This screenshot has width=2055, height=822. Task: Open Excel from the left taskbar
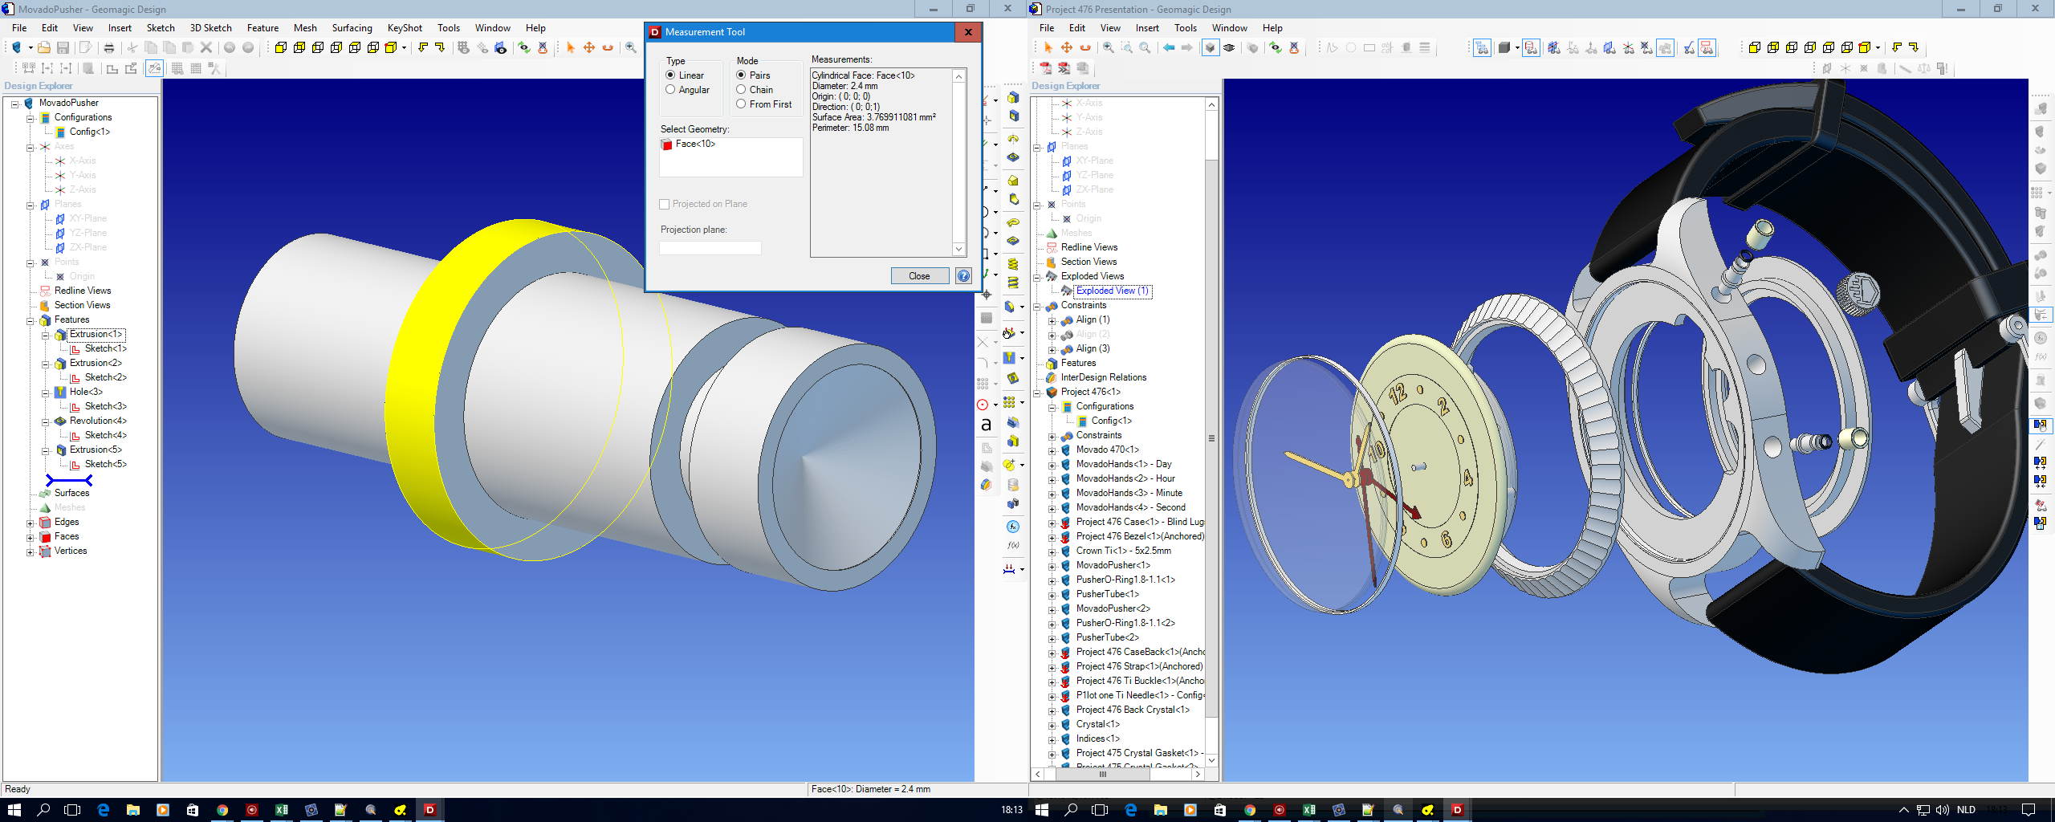pyautogui.click(x=281, y=809)
